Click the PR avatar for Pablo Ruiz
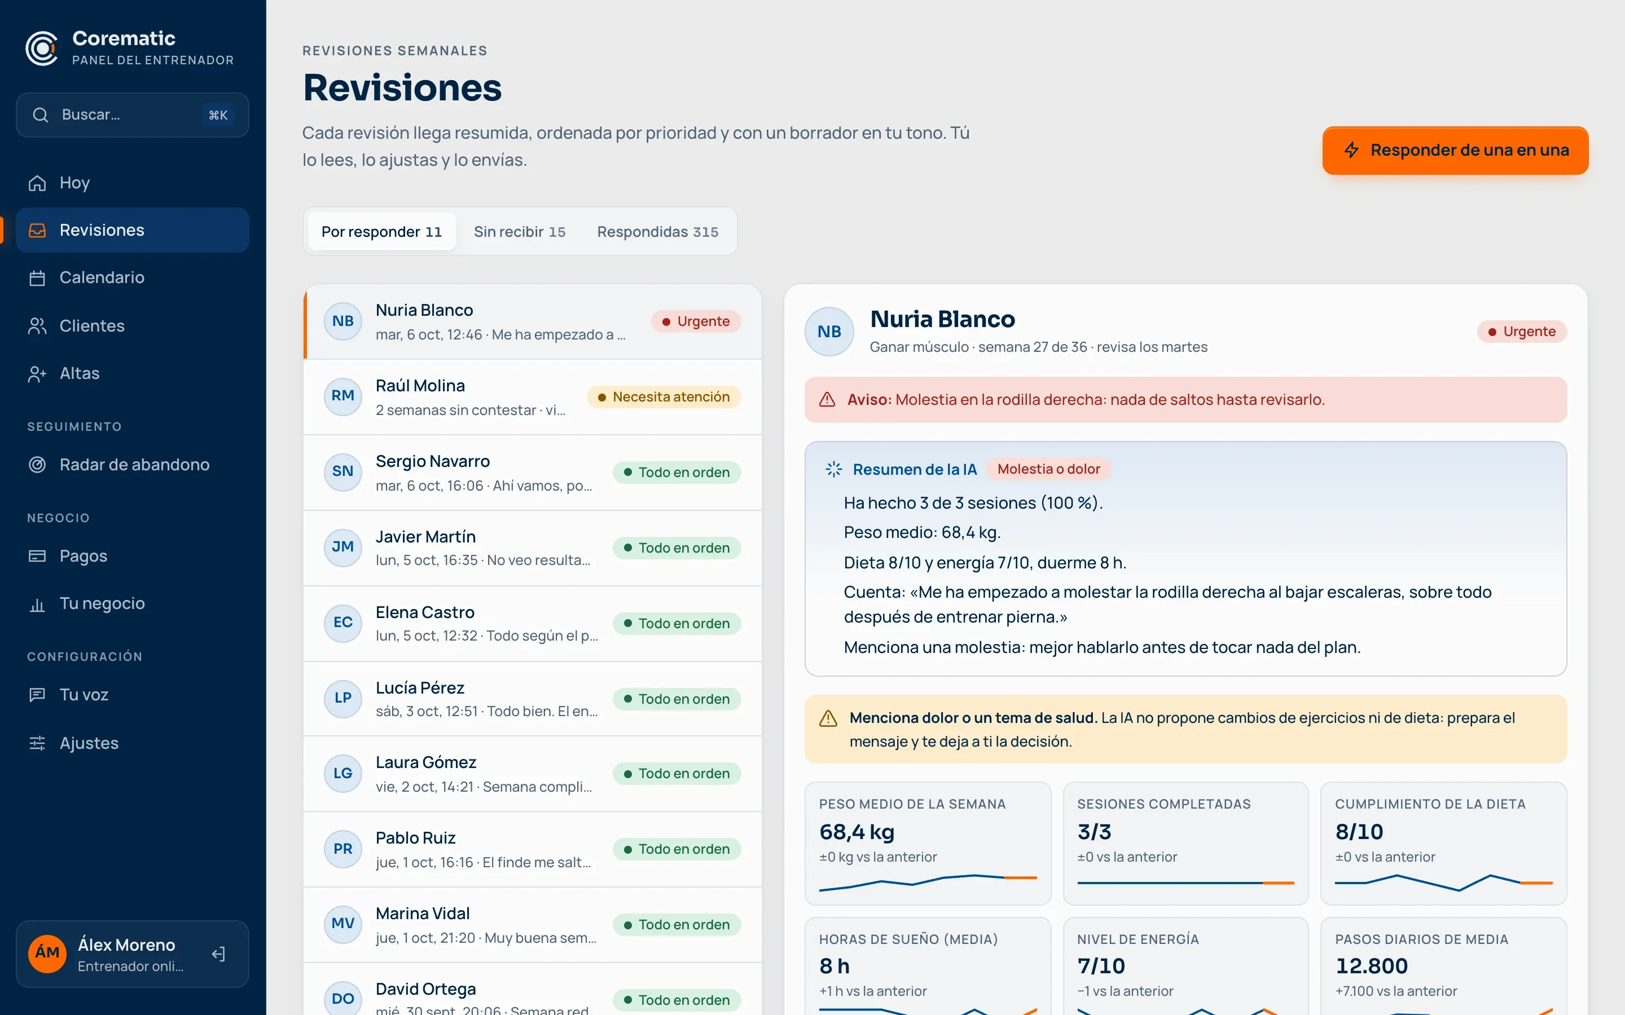The image size is (1625, 1015). [343, 849]
